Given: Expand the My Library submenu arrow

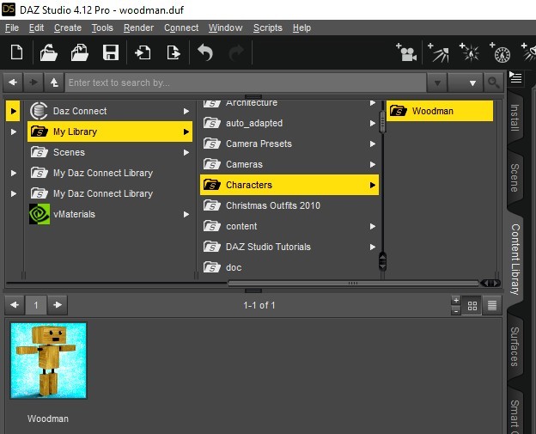Looking at the screenshot, I should click(x=186, y=131).
